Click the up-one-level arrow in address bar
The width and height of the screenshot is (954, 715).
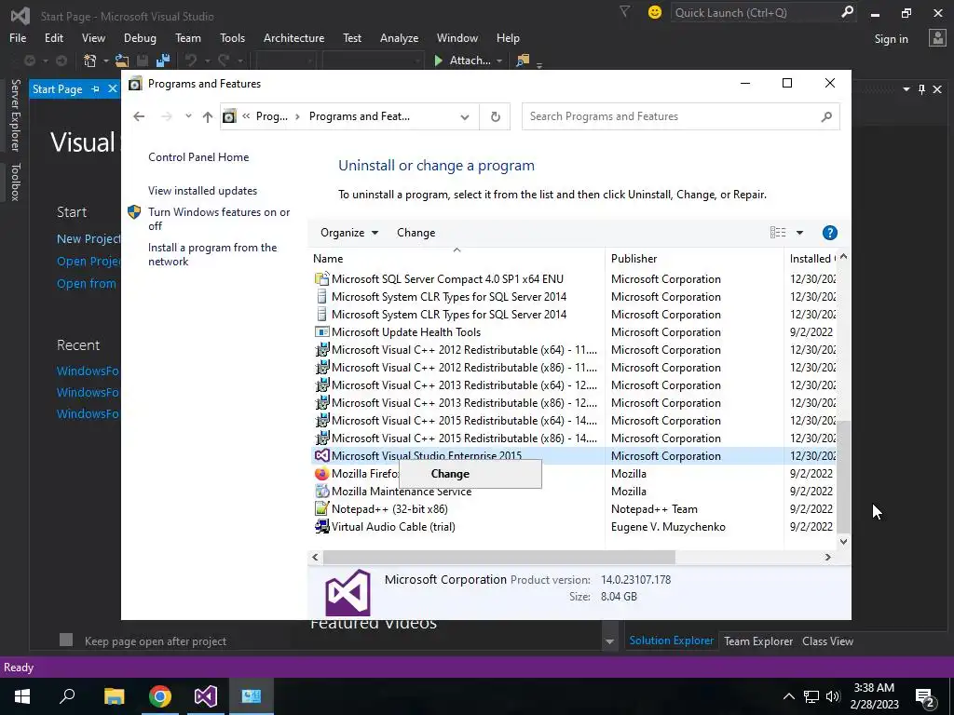[208, 116]
